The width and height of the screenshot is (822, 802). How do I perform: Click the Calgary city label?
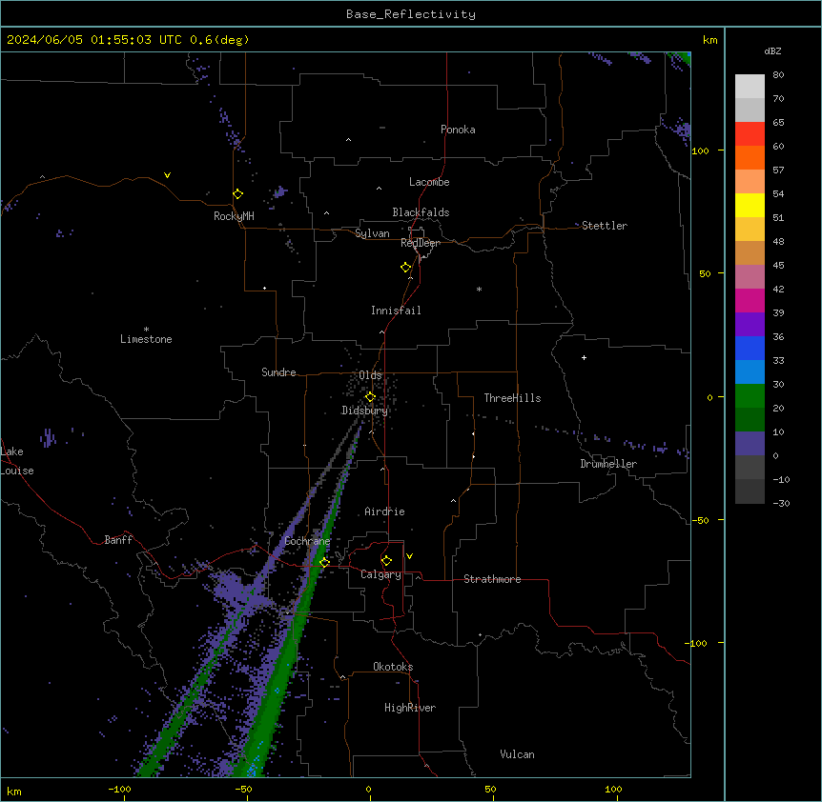pos(380,574)
